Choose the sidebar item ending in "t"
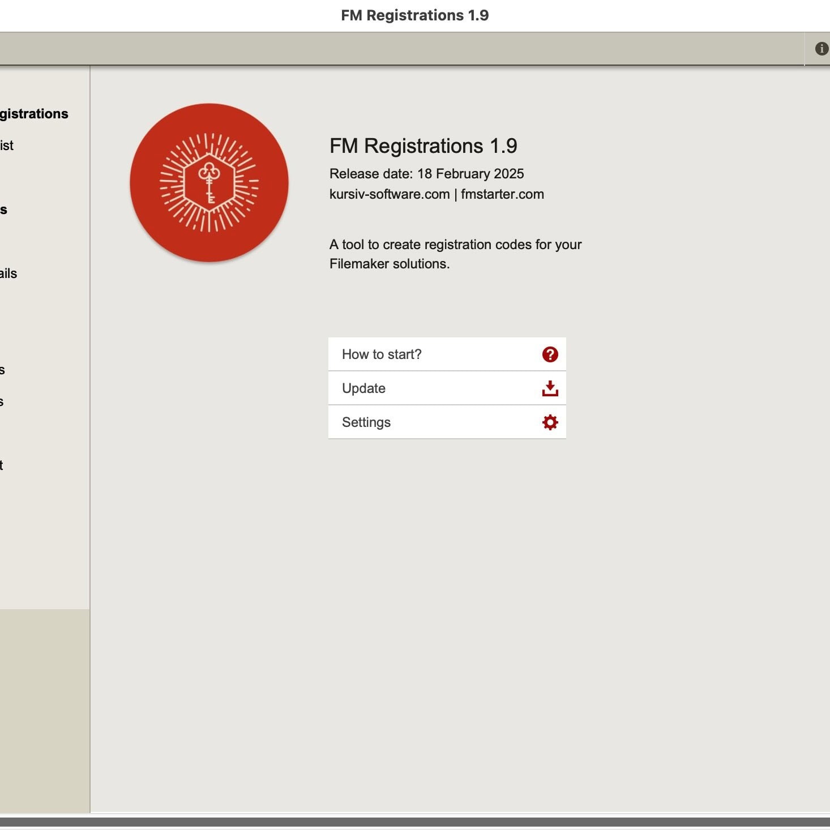Viewport: 830px width, 830px height. tap(2, 465)
